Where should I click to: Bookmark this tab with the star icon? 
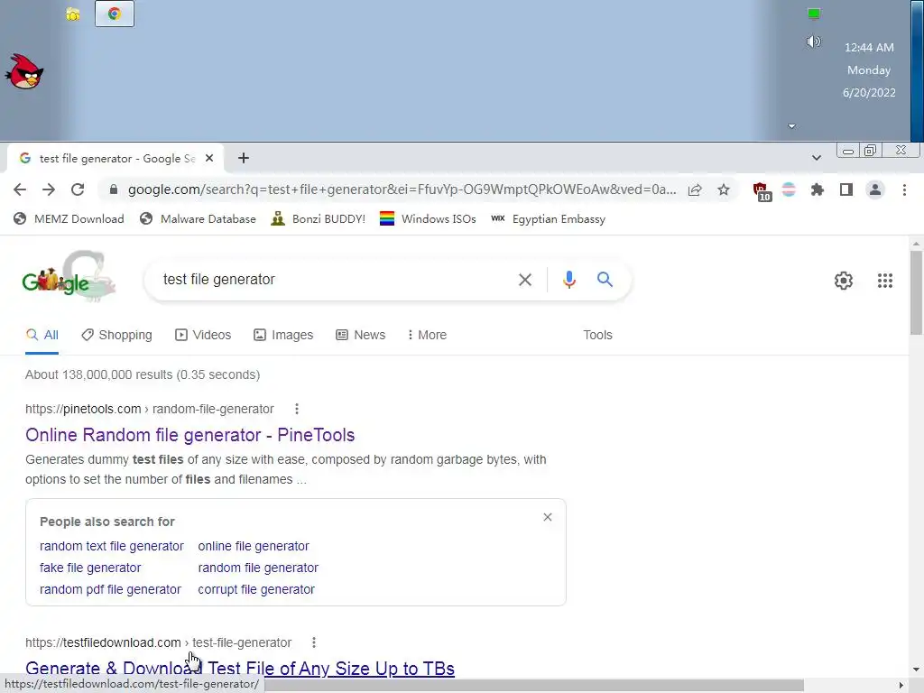(724, 189)
